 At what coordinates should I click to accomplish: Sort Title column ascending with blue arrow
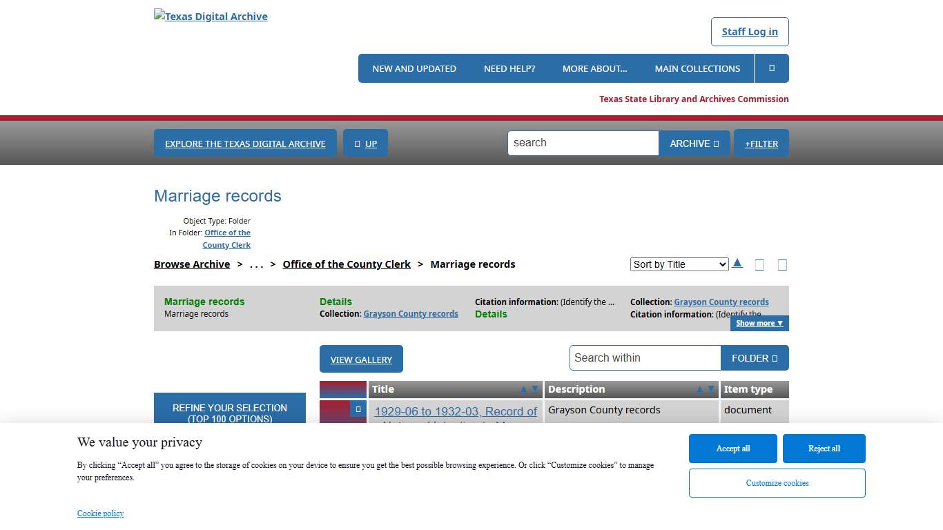click(523, 389)
